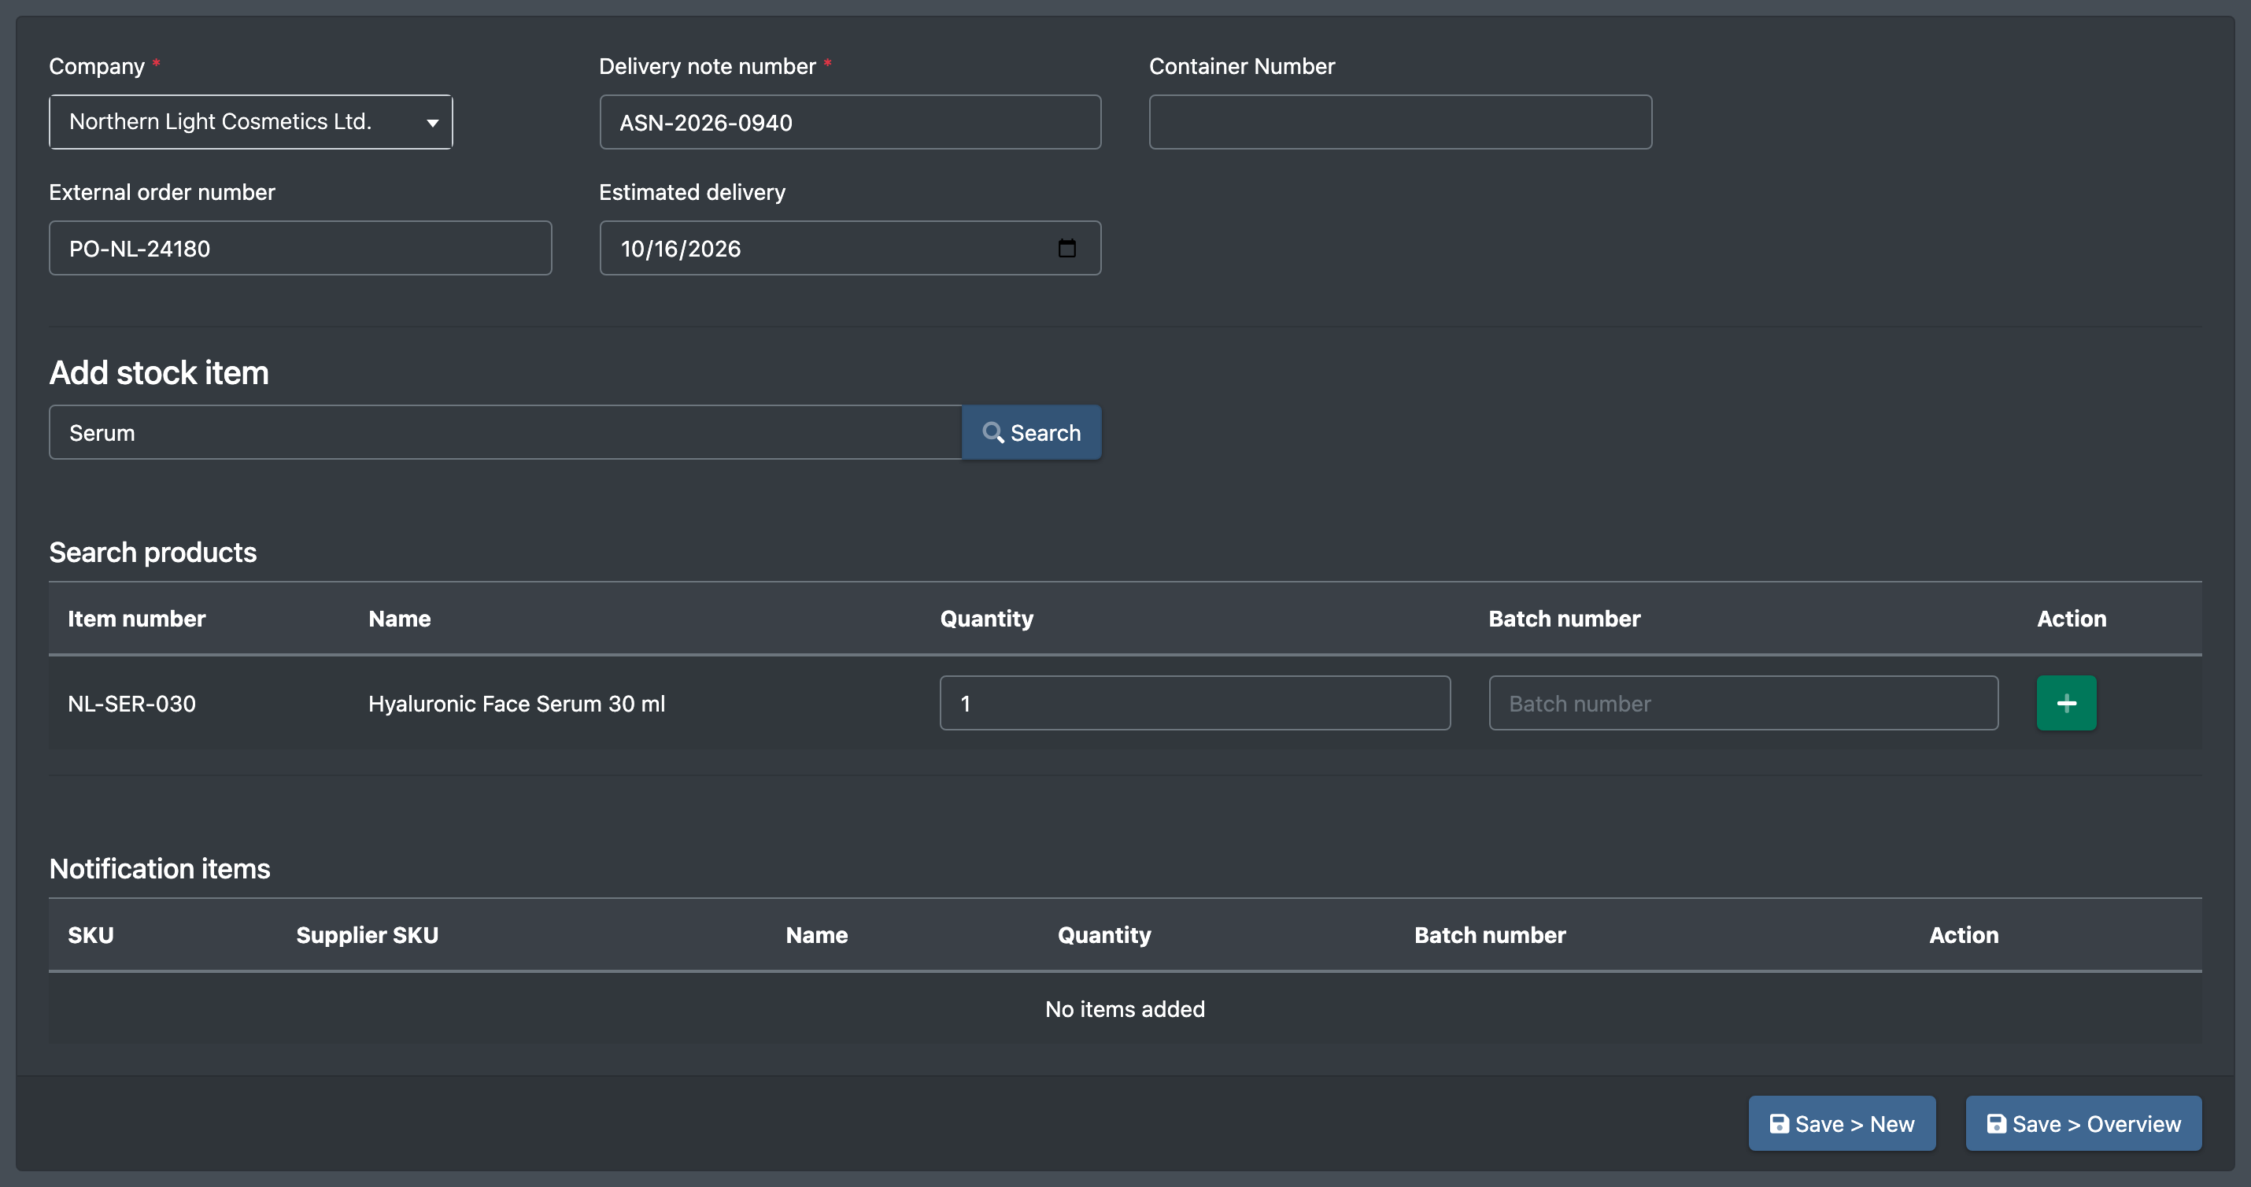Screen dimensions: 2251x1187
Task: Click the External order number field
Action: [x=301, y=248]
